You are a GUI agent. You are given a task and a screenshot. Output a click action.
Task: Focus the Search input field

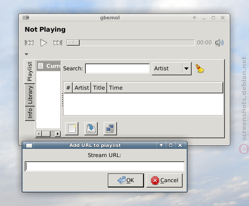[117, 69]
